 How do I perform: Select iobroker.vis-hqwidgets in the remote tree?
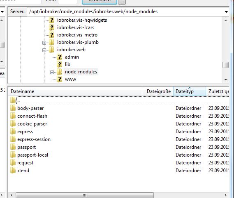click(x=82, y=20)
